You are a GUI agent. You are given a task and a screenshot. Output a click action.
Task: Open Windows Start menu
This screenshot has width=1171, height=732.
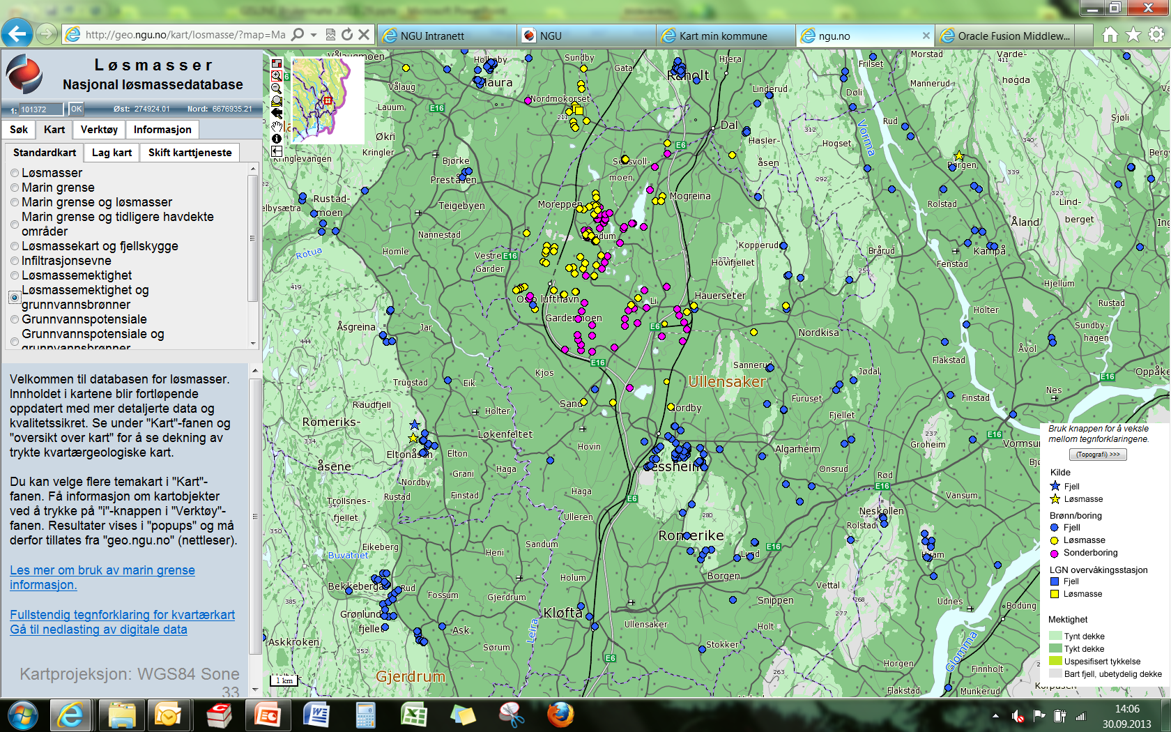pyautogui.click(x=23, y=715)
